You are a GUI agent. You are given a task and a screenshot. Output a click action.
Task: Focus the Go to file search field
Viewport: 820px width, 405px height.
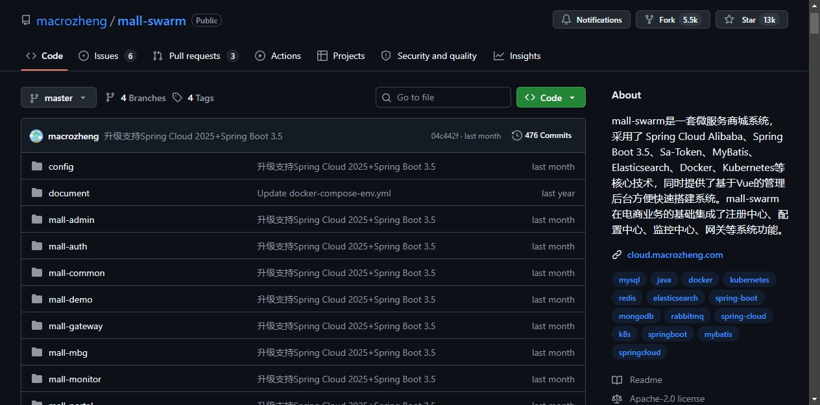(x=443, y=98)
